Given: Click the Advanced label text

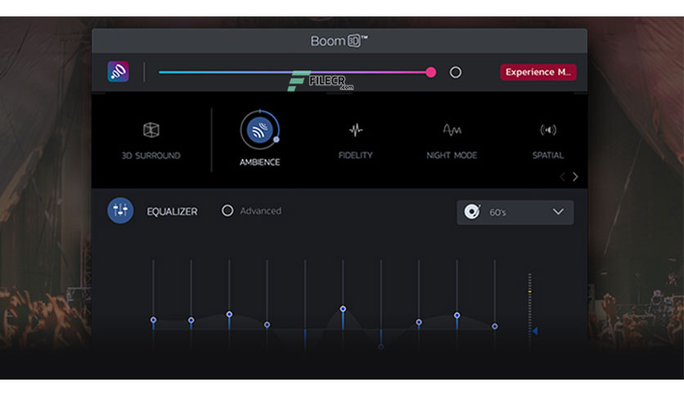Looking at the screenshot, I should tap(260, 211).
